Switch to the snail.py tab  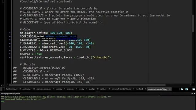(59, 89)
